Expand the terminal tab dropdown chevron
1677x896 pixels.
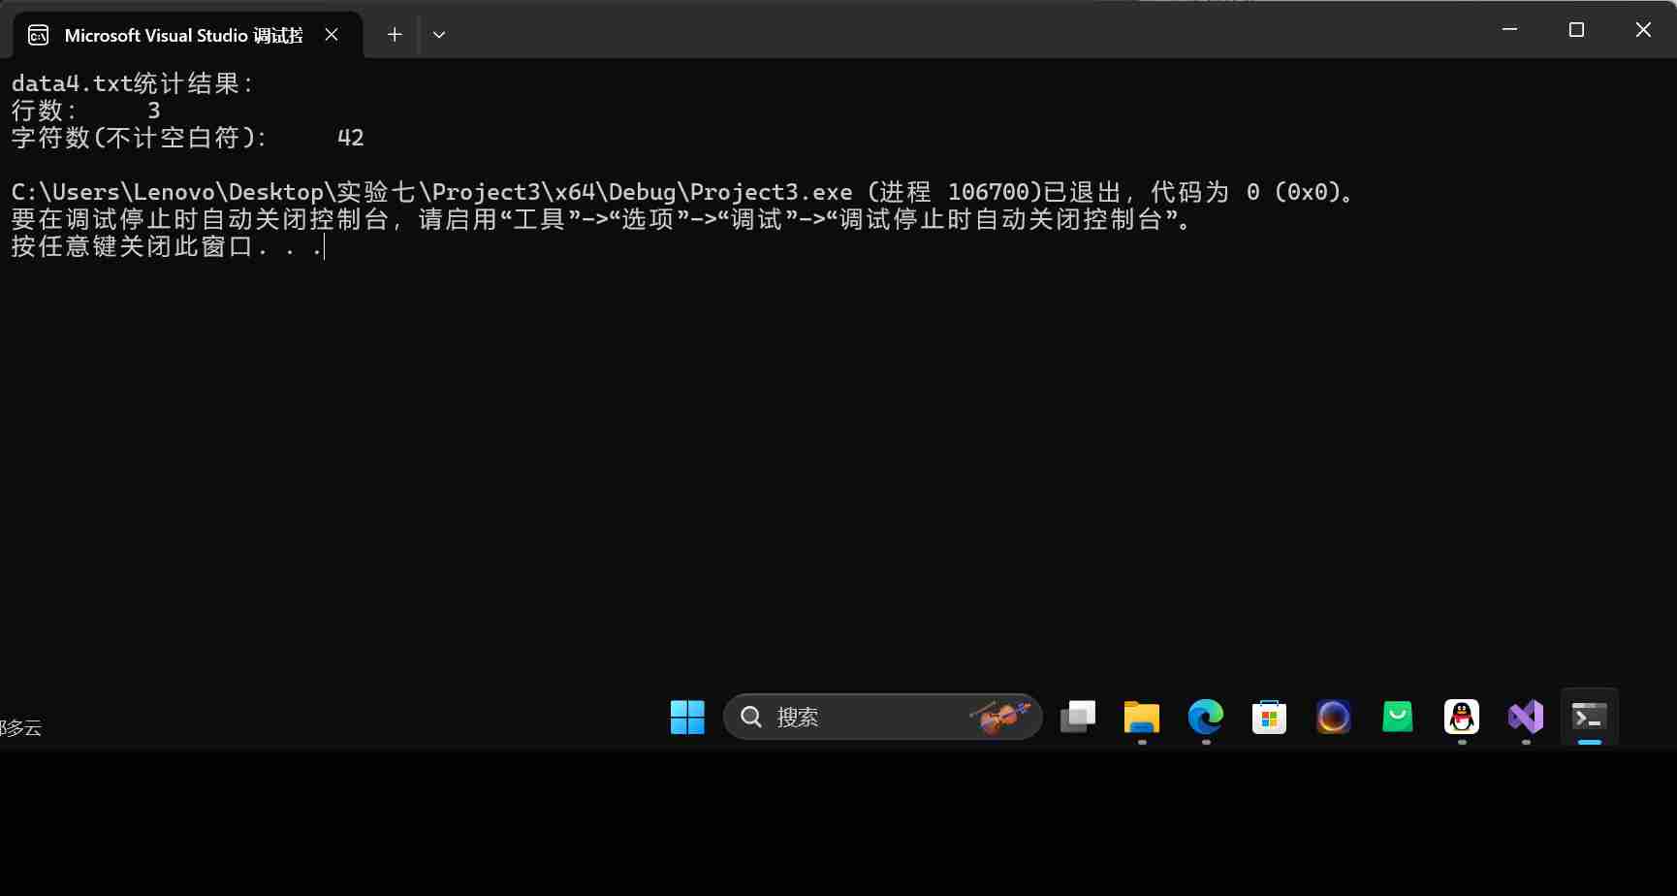point(438,34)
